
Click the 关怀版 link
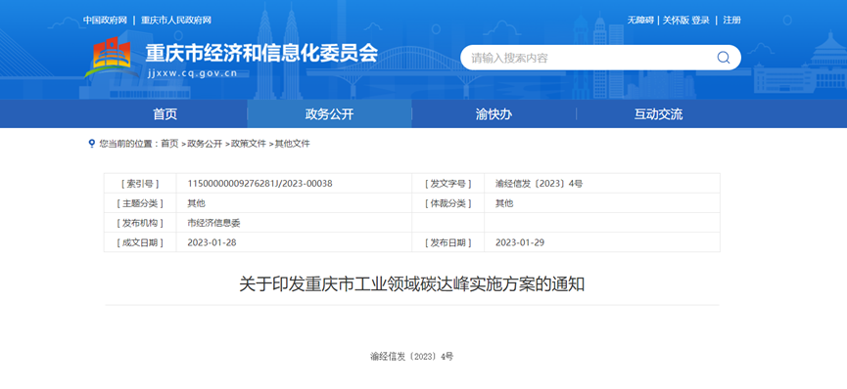(676, 21)
